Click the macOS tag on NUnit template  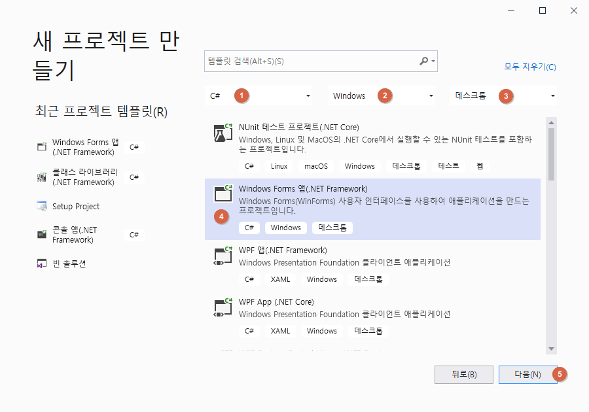click(x=316, y=166)
